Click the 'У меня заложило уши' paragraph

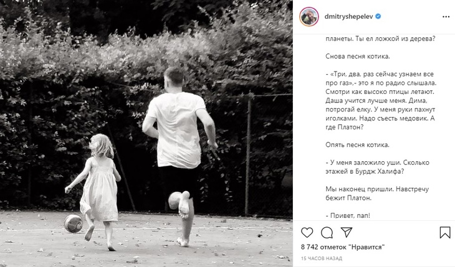coord(377,167)
